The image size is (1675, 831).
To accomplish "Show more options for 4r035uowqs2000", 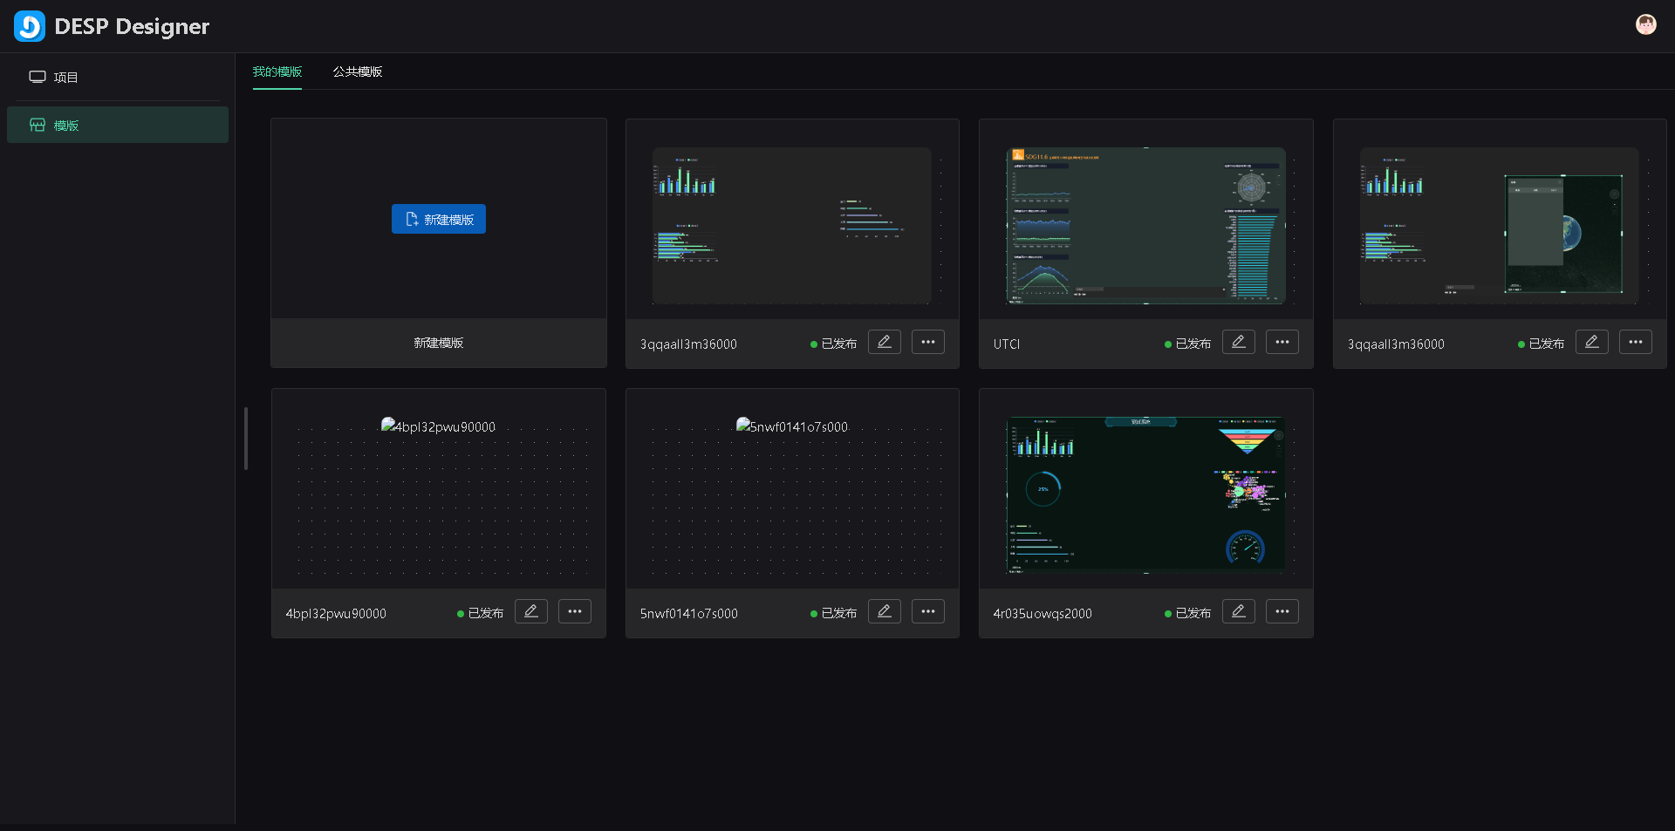I will coord(1282,611).
